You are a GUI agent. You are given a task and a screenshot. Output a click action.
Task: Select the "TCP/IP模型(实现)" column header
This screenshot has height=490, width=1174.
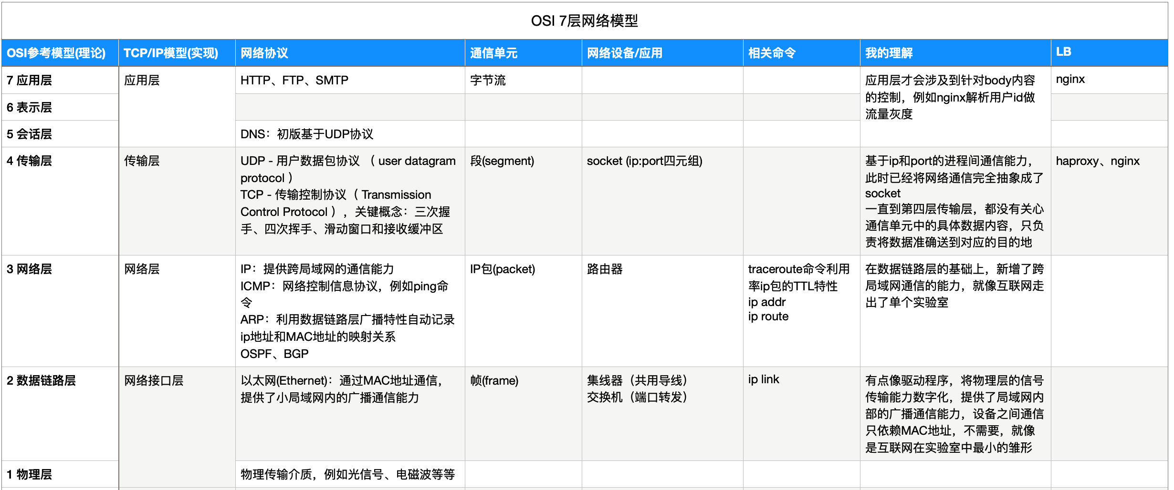(x=171, y=53)
